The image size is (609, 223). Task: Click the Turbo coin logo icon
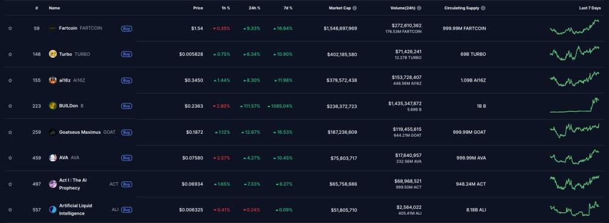point(53,54)
